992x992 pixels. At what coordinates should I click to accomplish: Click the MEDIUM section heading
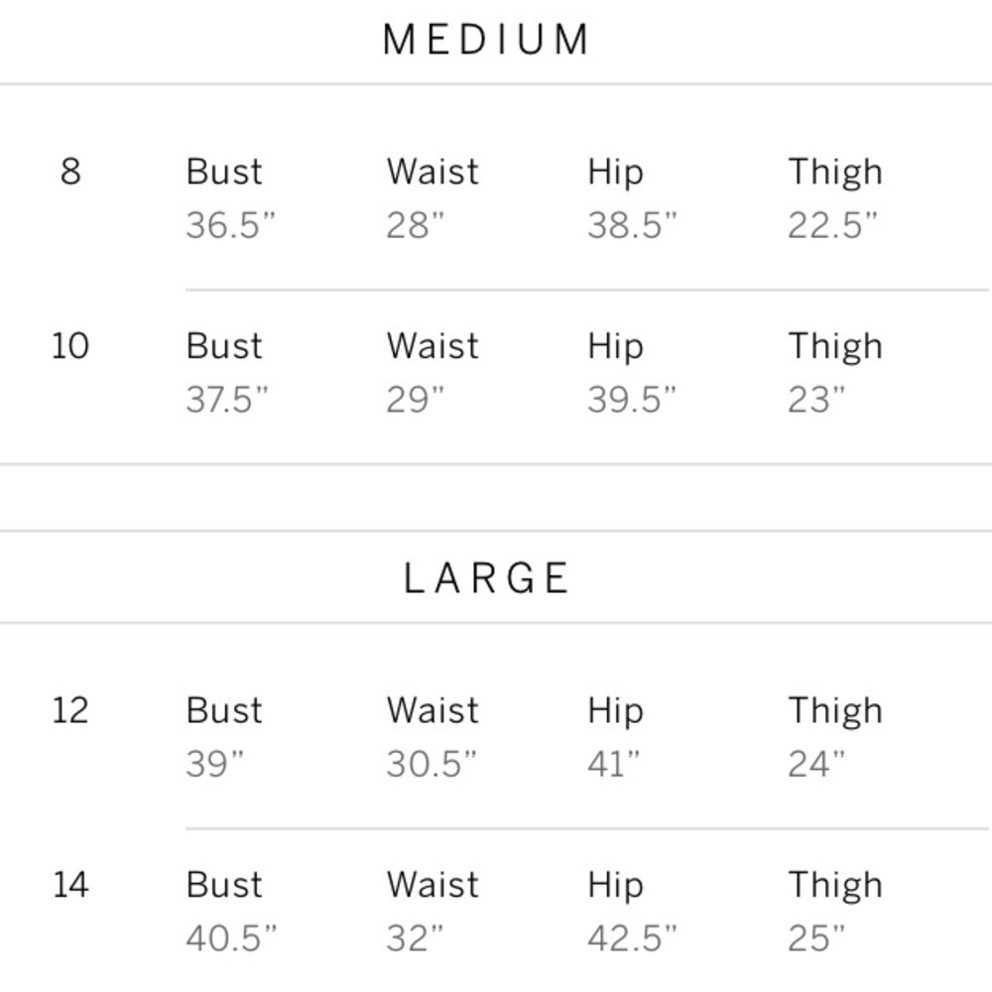click(486, 41)
